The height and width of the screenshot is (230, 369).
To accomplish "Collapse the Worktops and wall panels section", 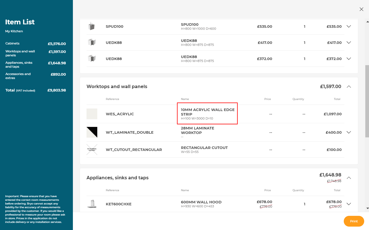I will (x=349, y=87).
